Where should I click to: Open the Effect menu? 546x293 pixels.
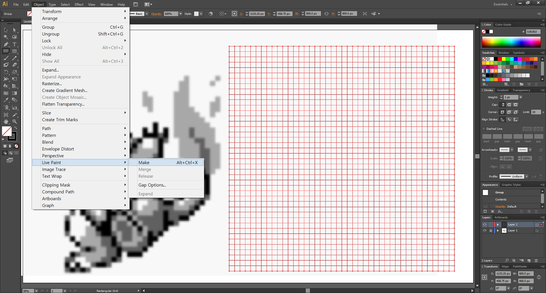[79, 4]
